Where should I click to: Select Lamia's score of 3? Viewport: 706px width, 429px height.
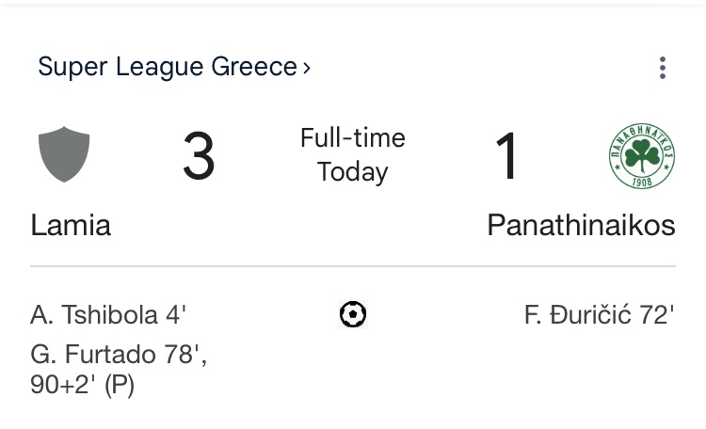199,156
